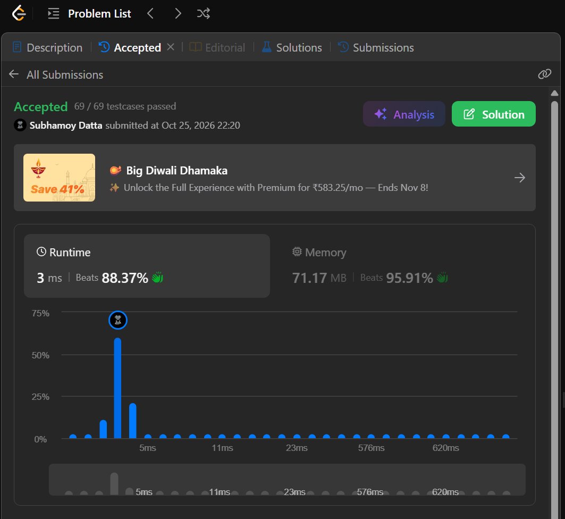
Task: Switch to the Solutions tab
Action: pos(292,47)
